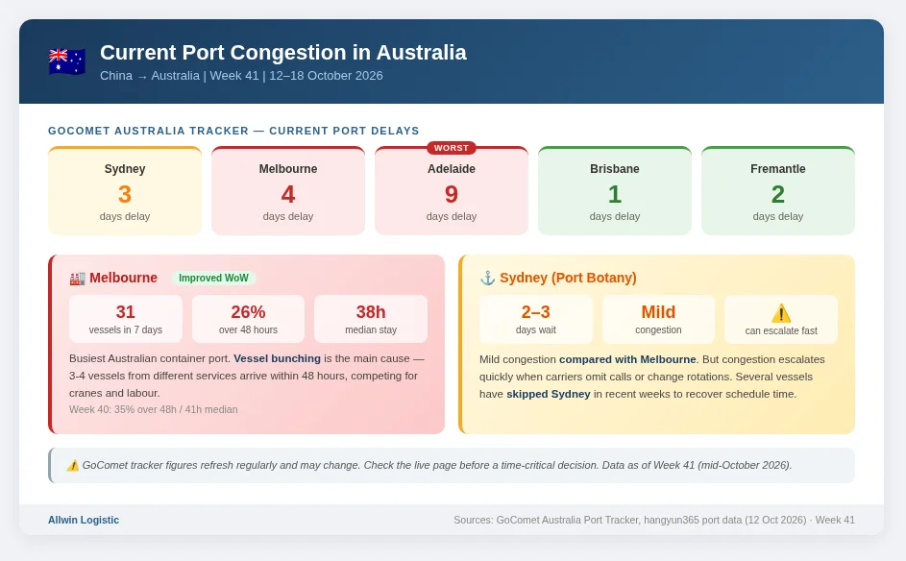This screenshot has height=561, width=906.
Task: Click the 'Improved WoW' badge
Action: tap(213, 278)
